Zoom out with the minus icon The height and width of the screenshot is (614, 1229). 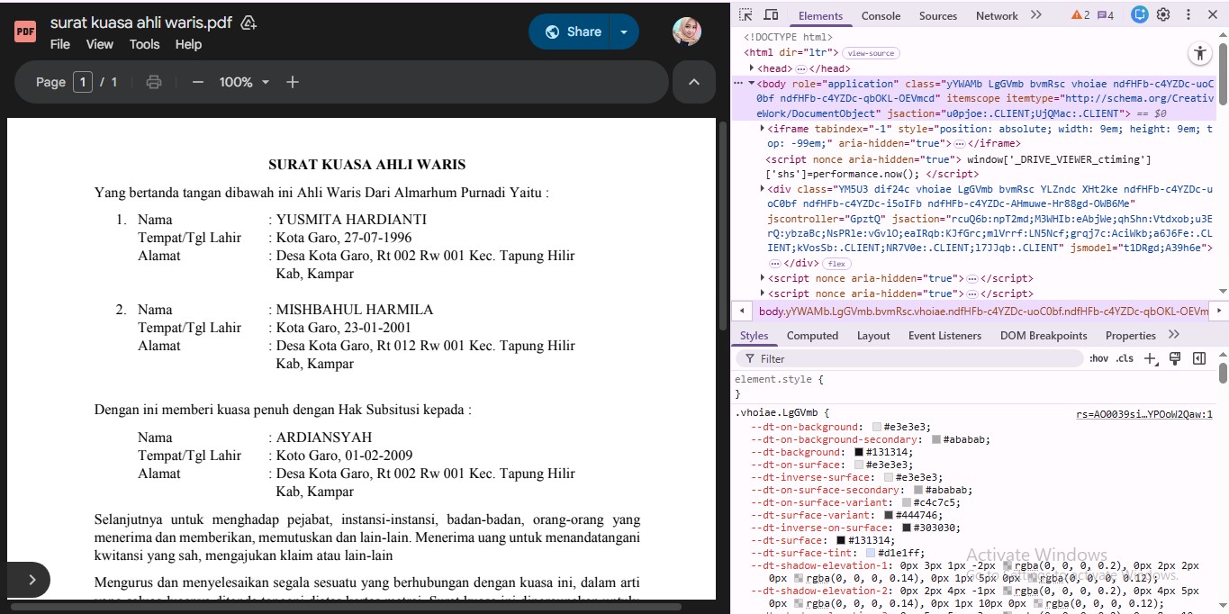(198, 82)
